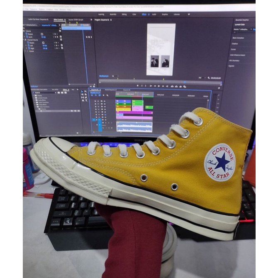Expand the Level parameter

coord(24,37)
